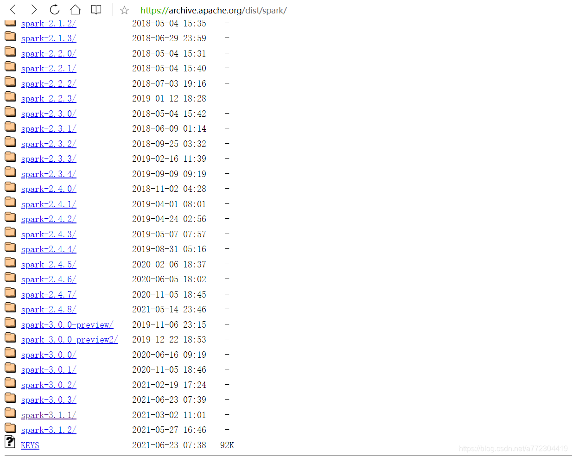The height and width of the screenshot is (457, 572).
Task: Click the folder icon beside spark-2.4.0/
Action: (x=10, y=187)
